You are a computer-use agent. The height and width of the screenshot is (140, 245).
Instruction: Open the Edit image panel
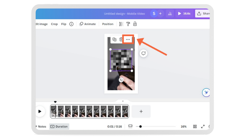pyautogui.click(x=42, y=24)
